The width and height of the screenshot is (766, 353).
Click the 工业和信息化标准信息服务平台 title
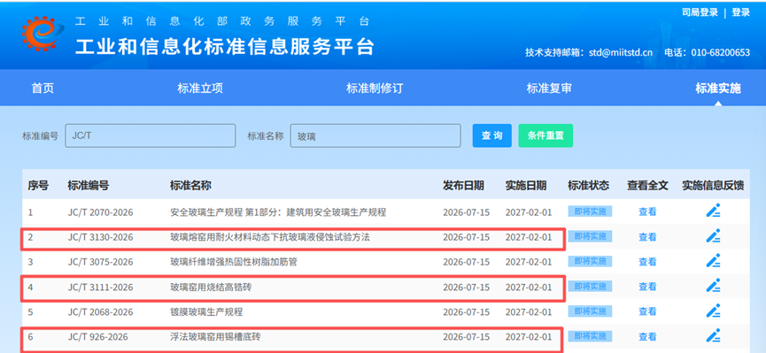click(x=225, y=47)
